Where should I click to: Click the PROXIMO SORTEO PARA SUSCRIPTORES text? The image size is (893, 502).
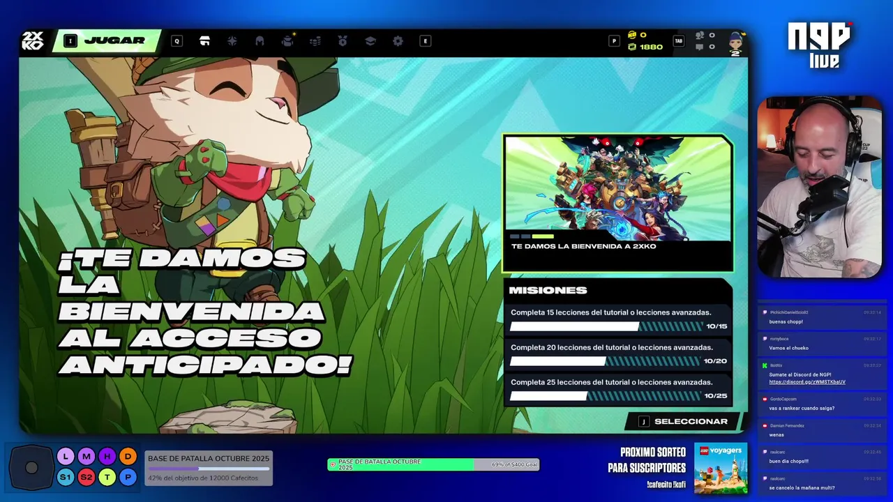[647, 460]
